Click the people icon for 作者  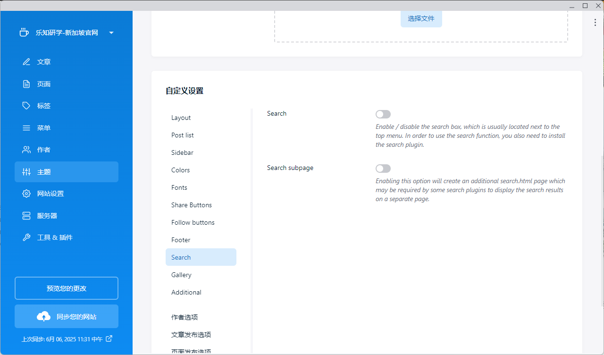(26, 150)
